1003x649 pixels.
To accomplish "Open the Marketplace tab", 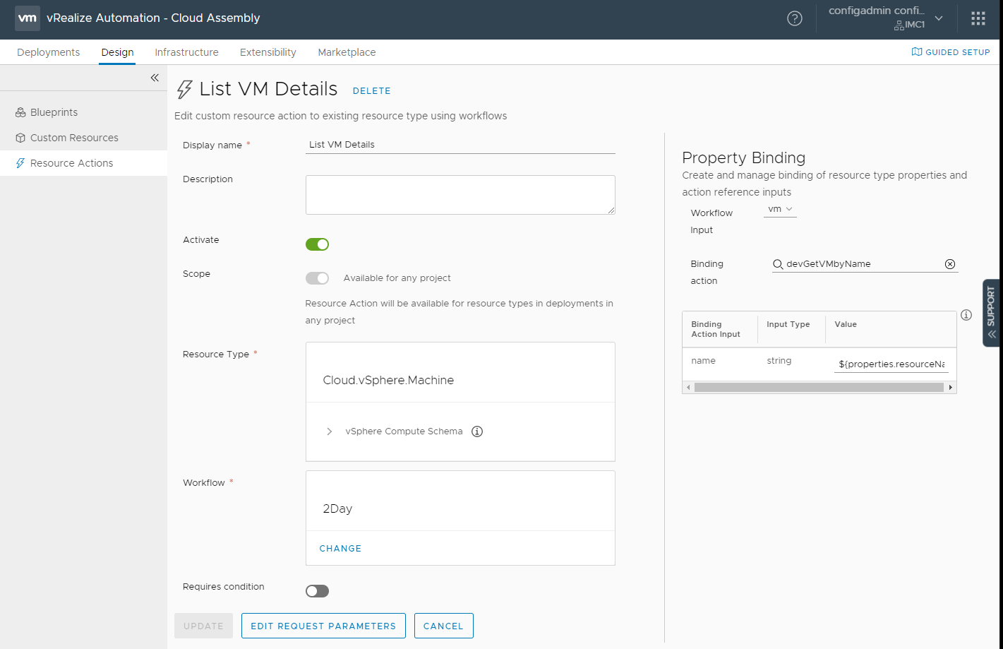I will tap(347, 52).
